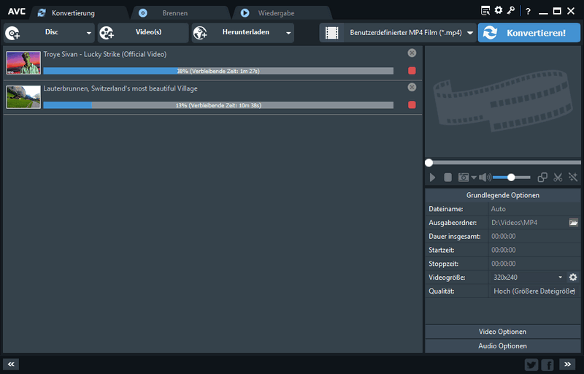Remove Troye Sivan video from list
The width and height of the screenshot is (584, 374).
tap(412, 53)
